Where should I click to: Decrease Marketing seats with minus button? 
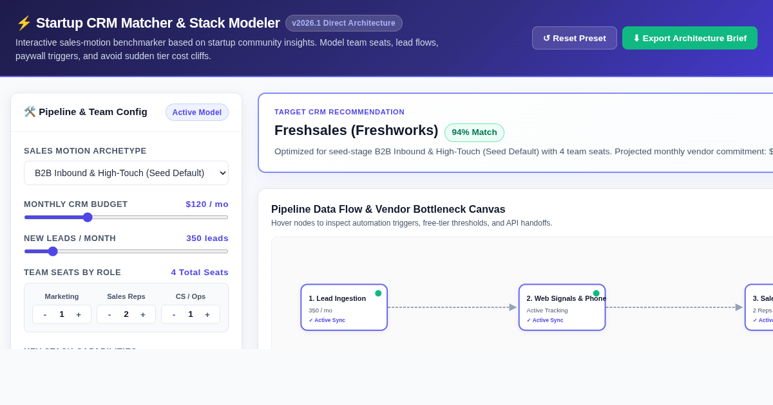coord(45,314)
